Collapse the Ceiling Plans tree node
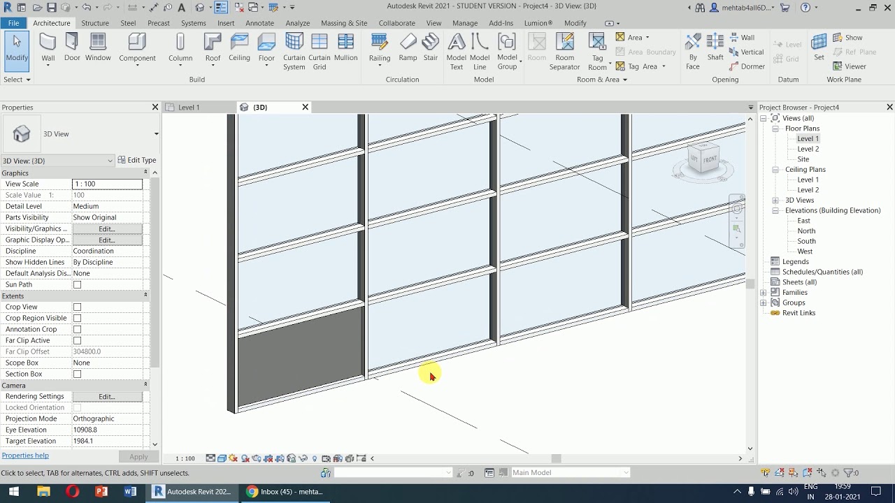 point(775,170)
